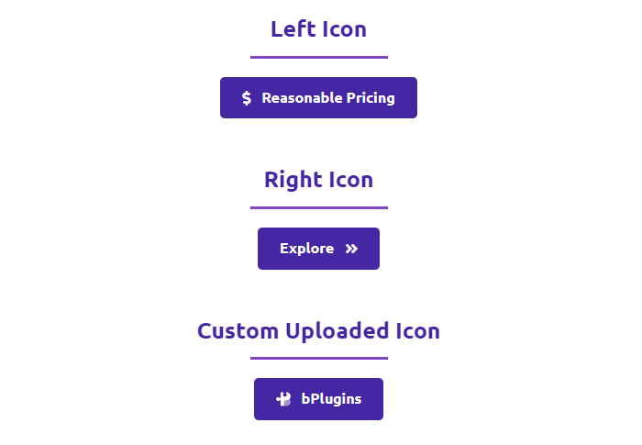Select the "Left Icon" heading

318,28
